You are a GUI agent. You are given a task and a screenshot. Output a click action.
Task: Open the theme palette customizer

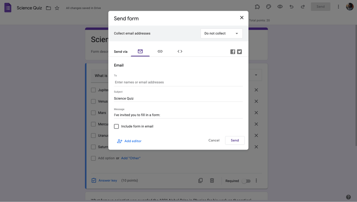click(x=268, y=7)
